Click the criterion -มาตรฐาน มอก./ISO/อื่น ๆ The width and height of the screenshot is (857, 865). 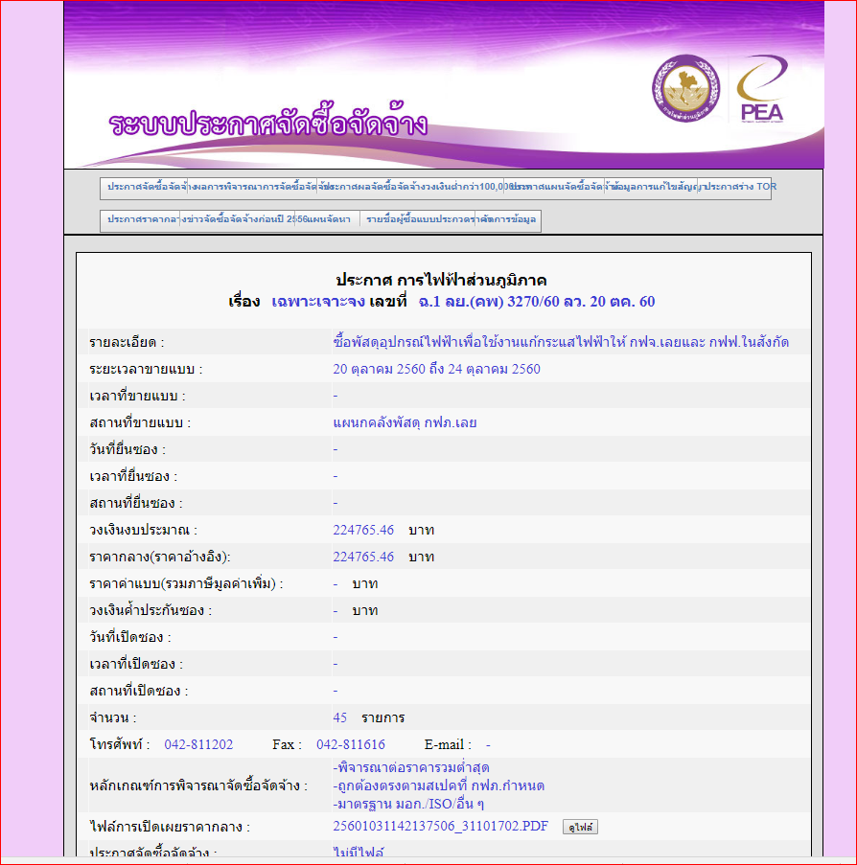coord(408,804)
